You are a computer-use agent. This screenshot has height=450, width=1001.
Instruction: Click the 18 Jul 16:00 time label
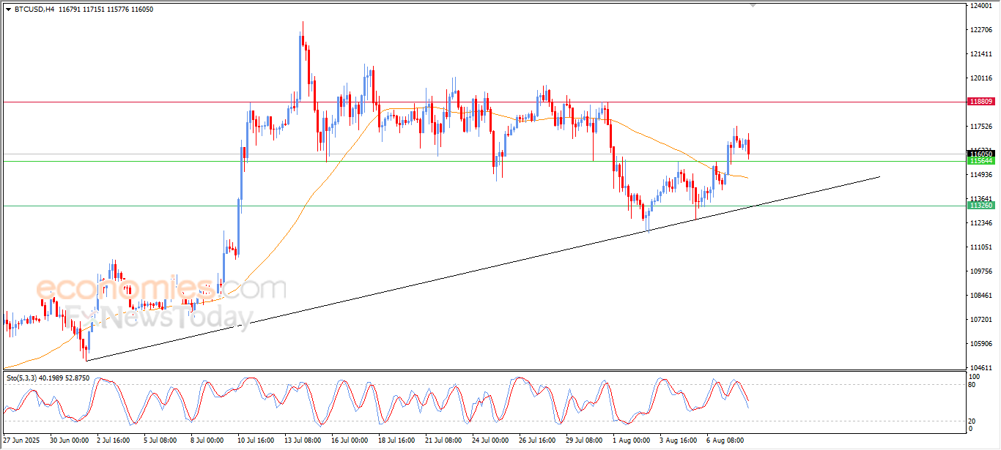click(x=396, y=441)
